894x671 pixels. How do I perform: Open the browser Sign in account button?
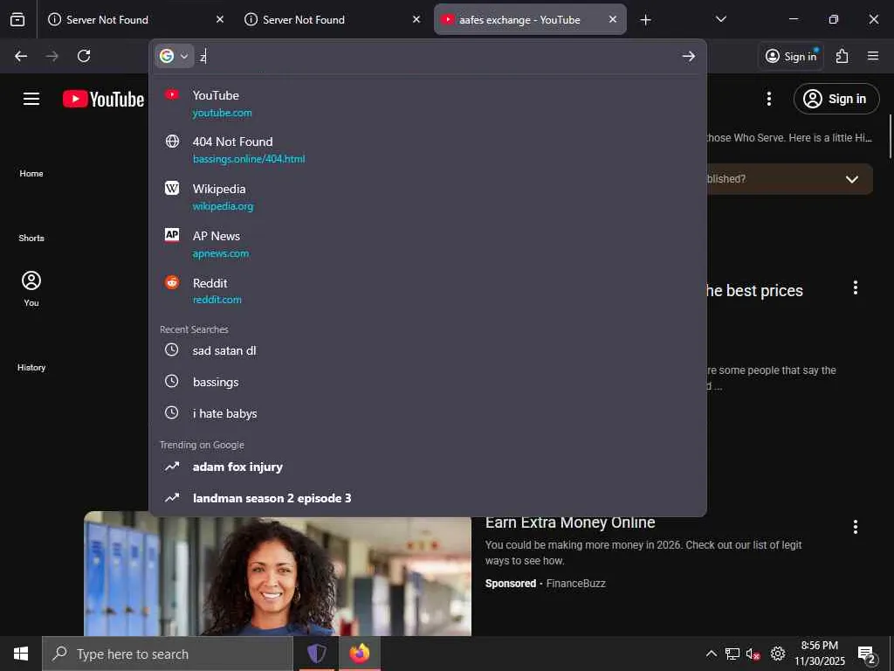(x=791, y=56)
